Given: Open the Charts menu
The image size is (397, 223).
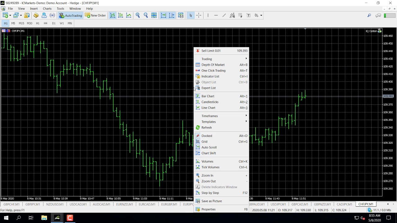Looking at the screenshot, I should [47, 9].
